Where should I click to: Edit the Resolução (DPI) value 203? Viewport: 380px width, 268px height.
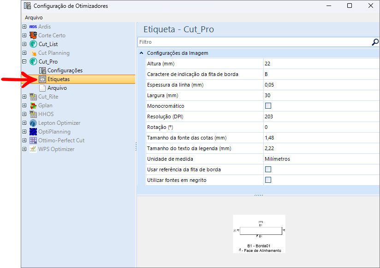pos(321,117)
